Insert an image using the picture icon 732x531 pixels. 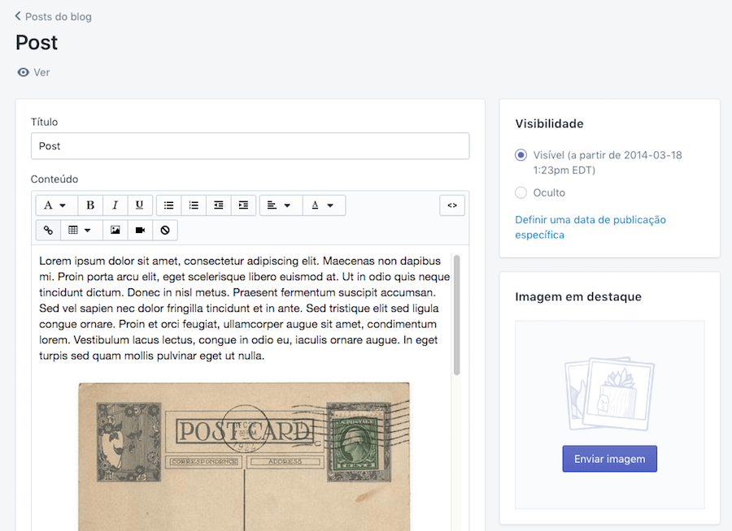click(x=115, y=230)
